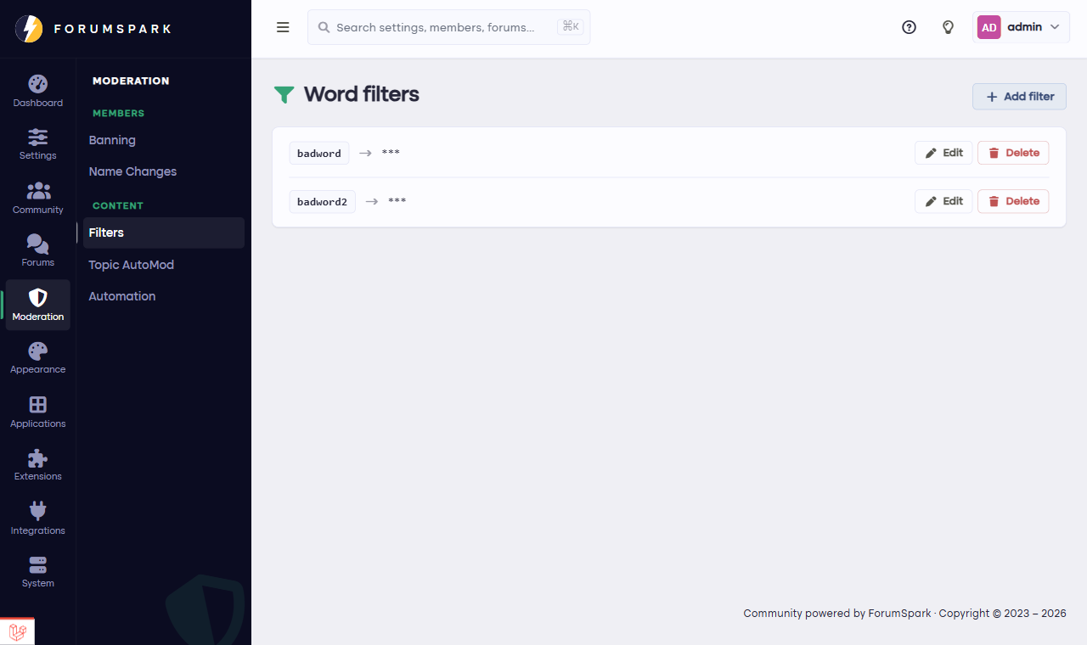This screenshot has width=1087, height=645.
Task: Open the Forums section
Action: pos(38,251)
